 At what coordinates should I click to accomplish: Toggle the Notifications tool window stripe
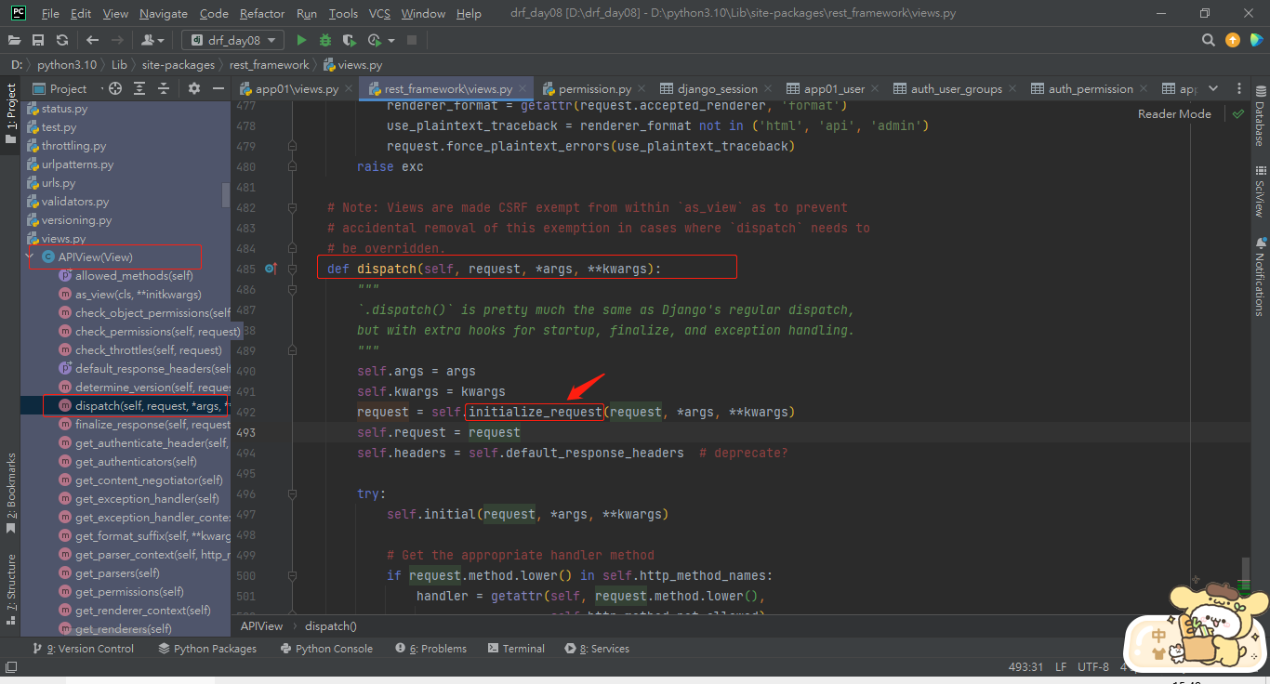coord(1260,276)
